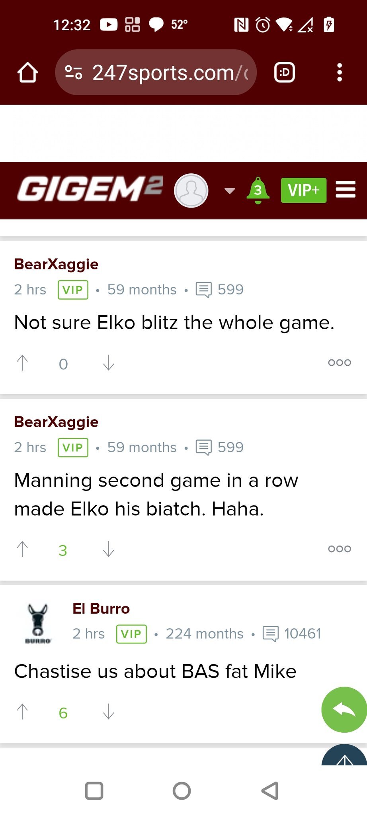The height and width of the screenshot is (816, 367).
Task: Upvote the "Not sure Elko blitz" post
Action: 22,363
